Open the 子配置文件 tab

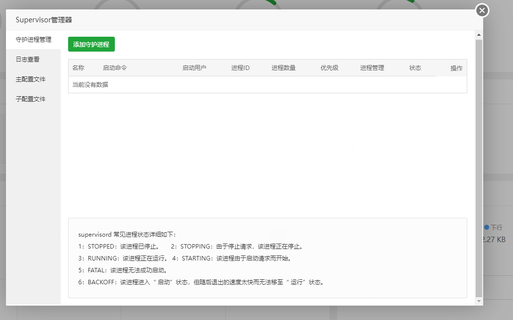click(33, 99)
